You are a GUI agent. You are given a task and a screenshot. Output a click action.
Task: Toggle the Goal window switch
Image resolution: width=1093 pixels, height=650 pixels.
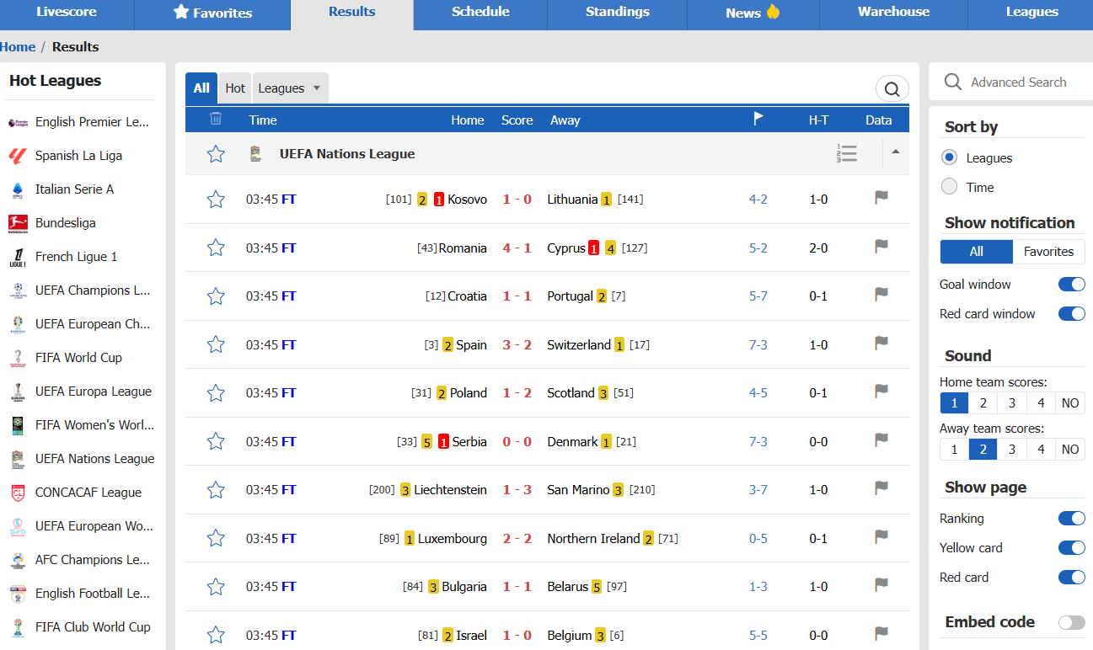pos(1072,285)
